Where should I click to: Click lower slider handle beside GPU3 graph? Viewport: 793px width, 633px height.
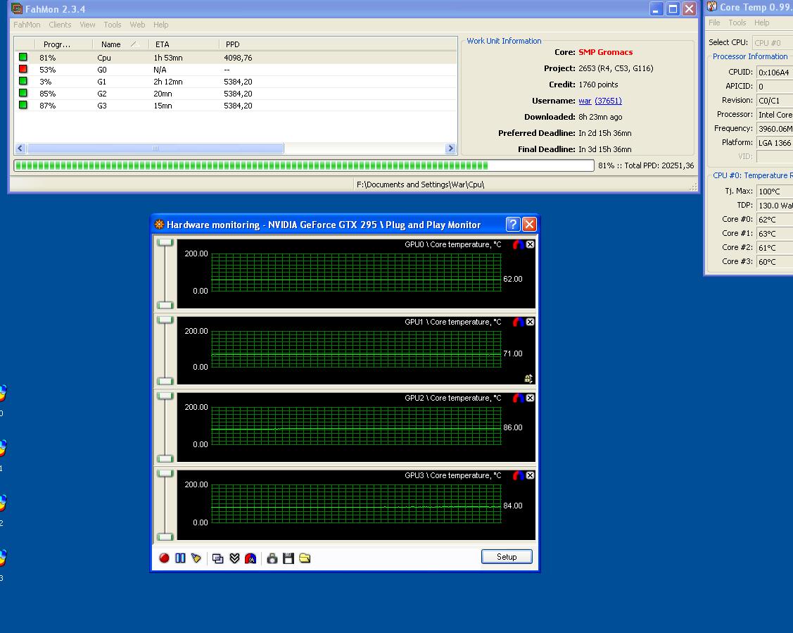coord(165,537)
